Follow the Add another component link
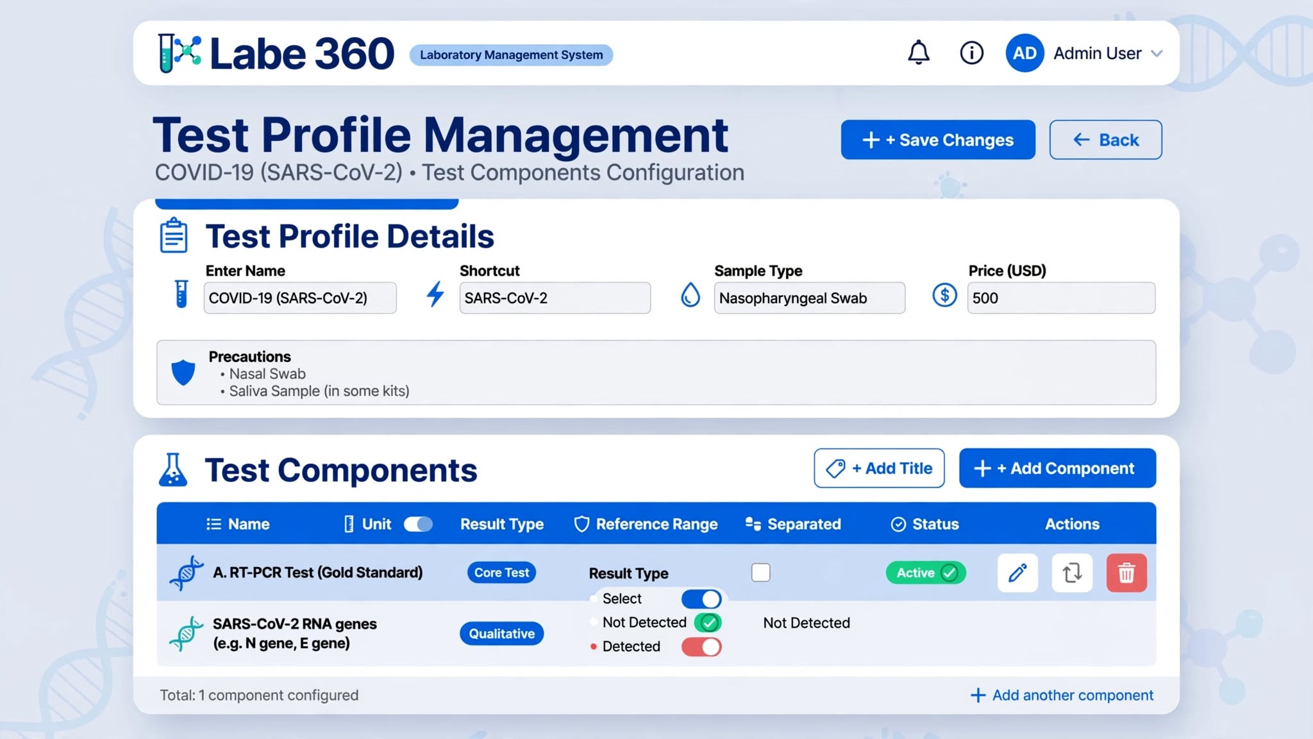The height and width of the screenshot is (739, 1313). pos(1062,695)
